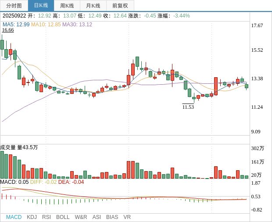Select the 日K线 tab
The height and width of the screenshot is (222, 272).
(41, 6)
